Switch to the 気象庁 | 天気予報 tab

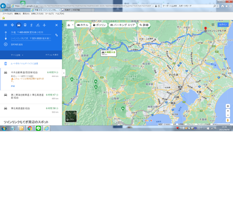pyautogui.click(x=76, y=10)
